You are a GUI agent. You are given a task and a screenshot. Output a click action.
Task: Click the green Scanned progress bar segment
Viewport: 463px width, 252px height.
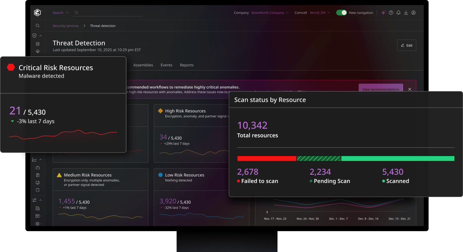[x=398, y=159]
